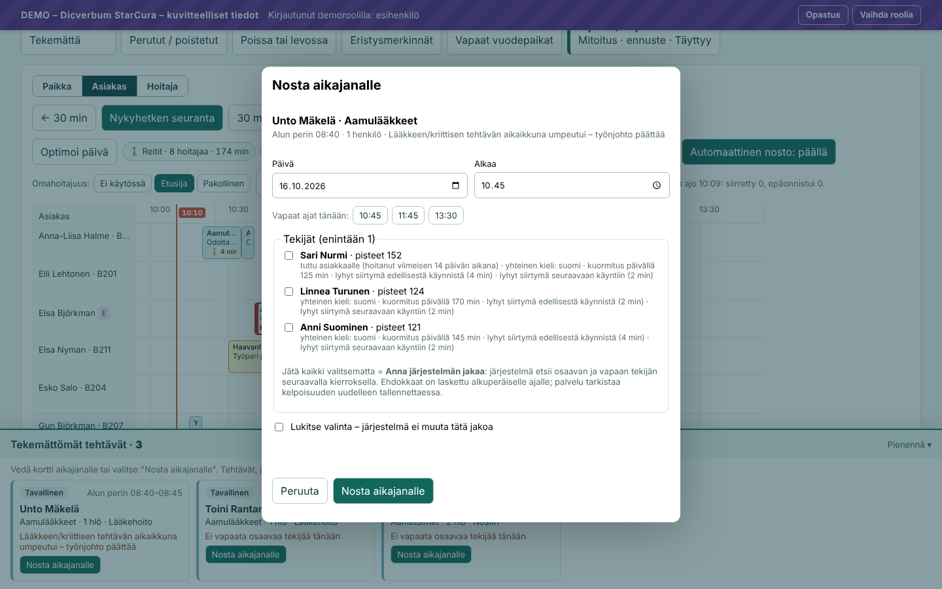The width and height of the screenshot is (942, 589).
Task: Select the Esko Salo · B204 row
Action: pos(73,387)
